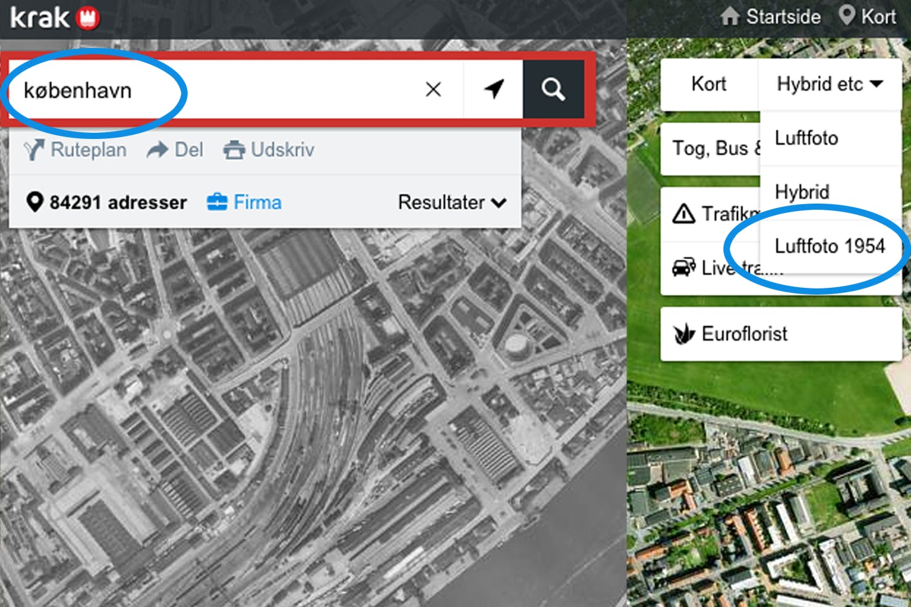Image resolution: width=911 pixels, height=607 pixels.
Task: Click the Ruteplan fork arrow icon
Action: pyautogui.click(x=34, y=150)
